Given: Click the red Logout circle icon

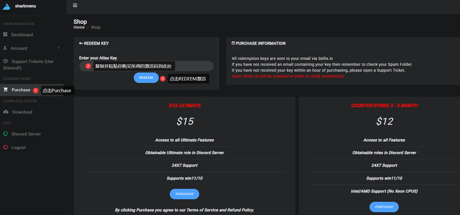Looking at the screenshot, I should point(6,147).
